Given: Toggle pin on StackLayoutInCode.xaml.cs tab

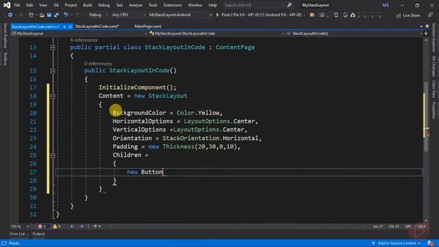Looking at the screenshot, I should [x=64, y=26].
